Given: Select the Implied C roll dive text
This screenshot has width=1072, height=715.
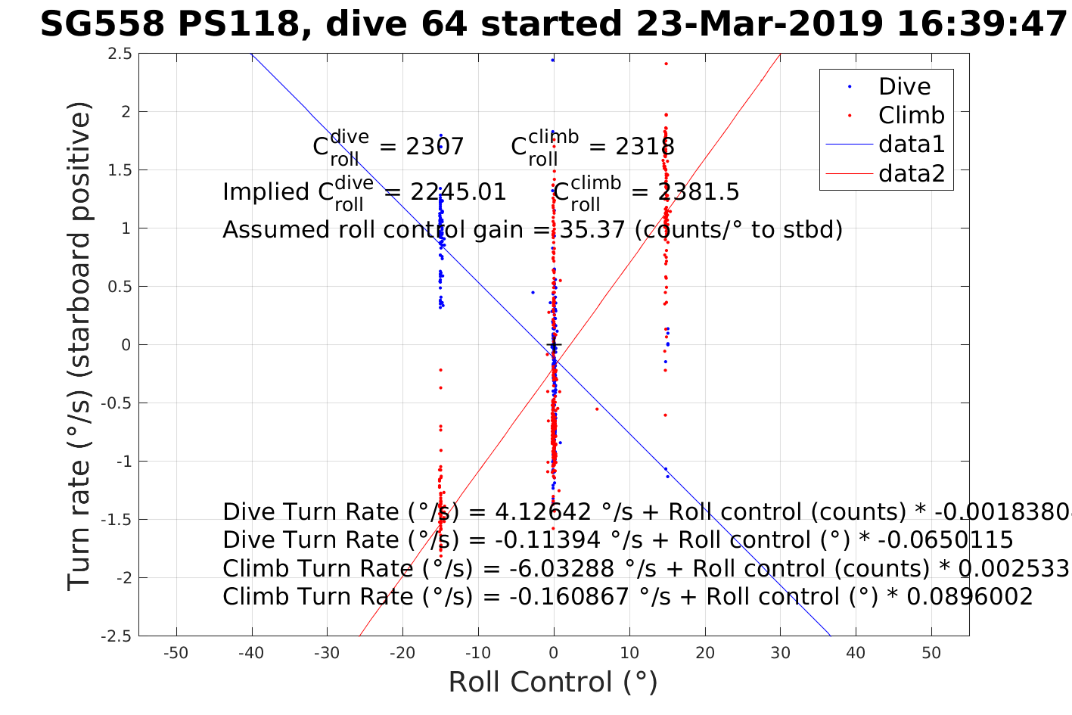Looking at the screenshot, I should pos(365,193).
